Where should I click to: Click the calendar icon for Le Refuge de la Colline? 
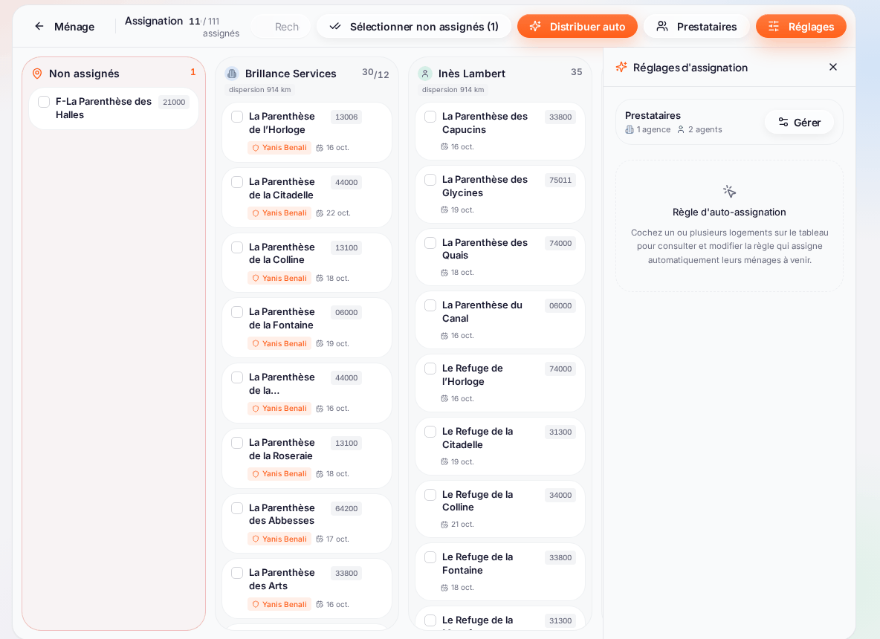point(444,525)
